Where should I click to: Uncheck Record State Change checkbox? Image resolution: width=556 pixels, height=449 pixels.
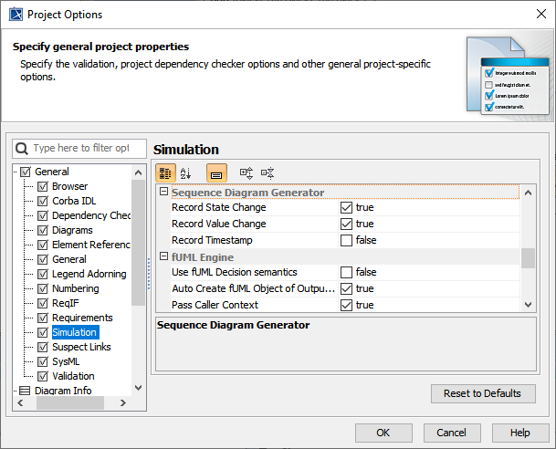346,207
